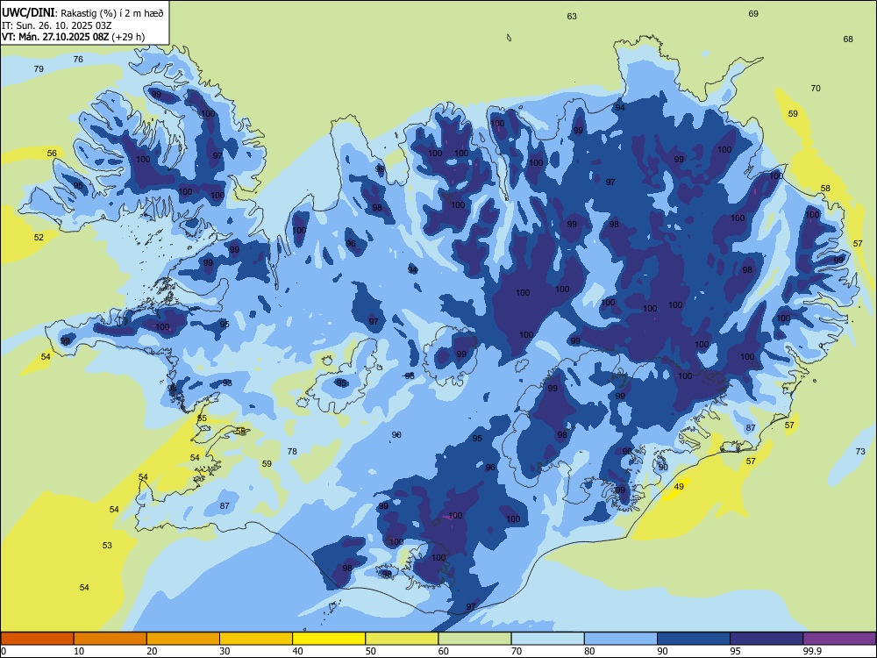Click the 40–50 bright yellow legend swatch
The image size is (877, 658).
coord(329,639)
